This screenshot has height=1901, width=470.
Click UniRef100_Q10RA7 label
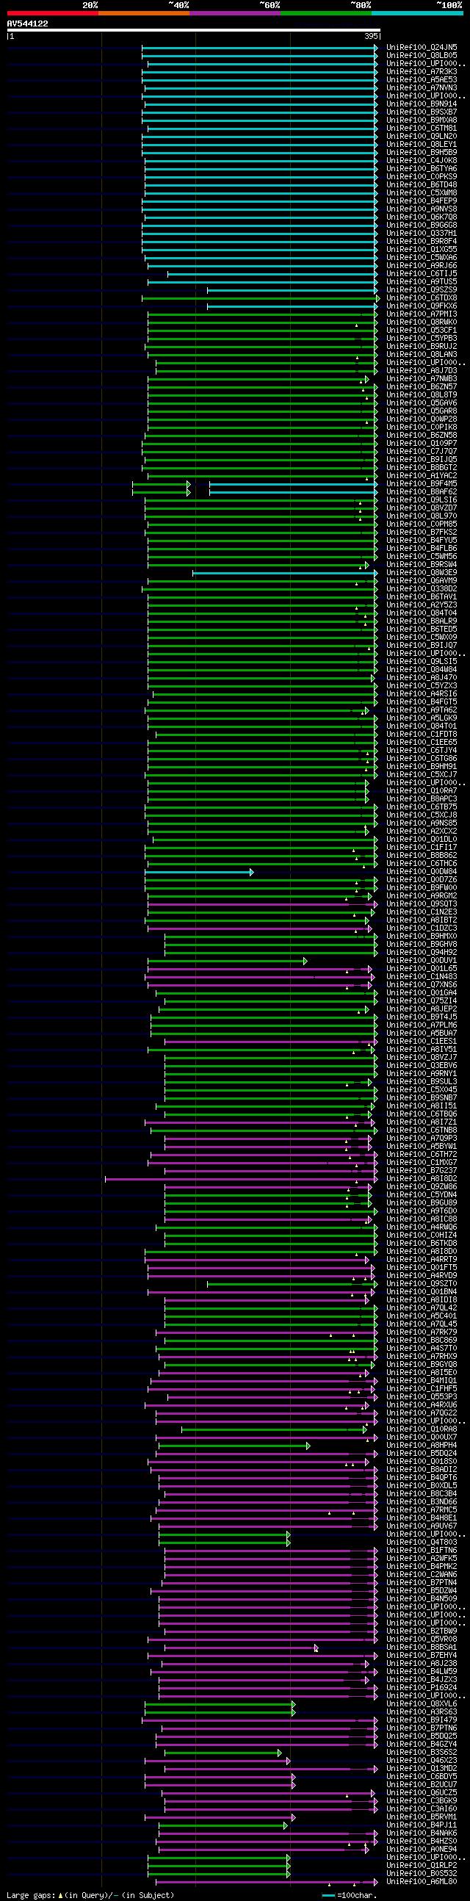tap(422, 791)
